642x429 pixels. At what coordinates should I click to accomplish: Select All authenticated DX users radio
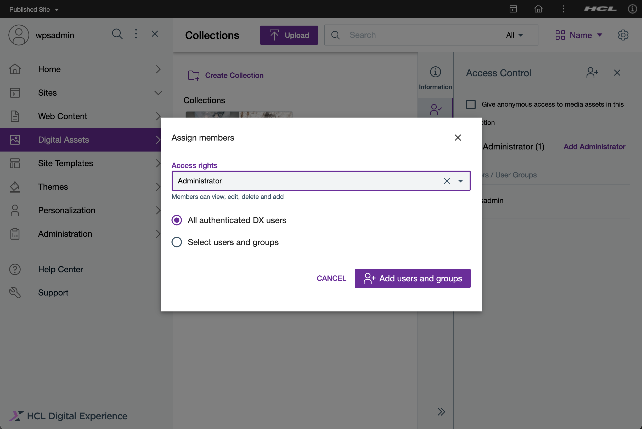pos(177,220)
